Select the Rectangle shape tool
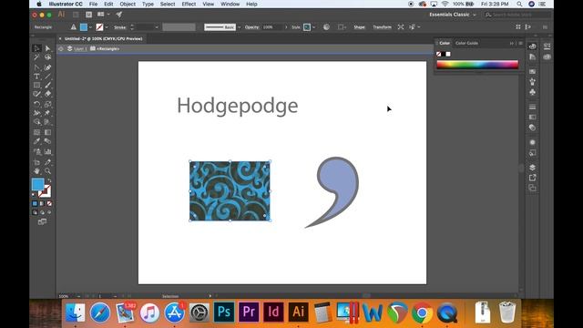 pyautogui.click(x=36, y=85)
